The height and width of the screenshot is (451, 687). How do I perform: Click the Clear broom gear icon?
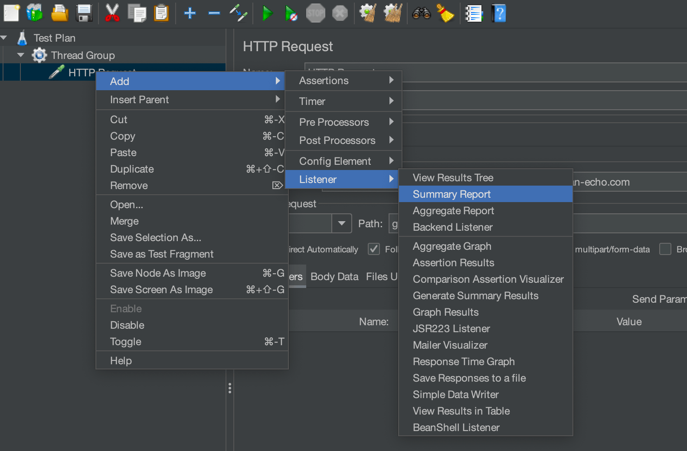point(368,13)
